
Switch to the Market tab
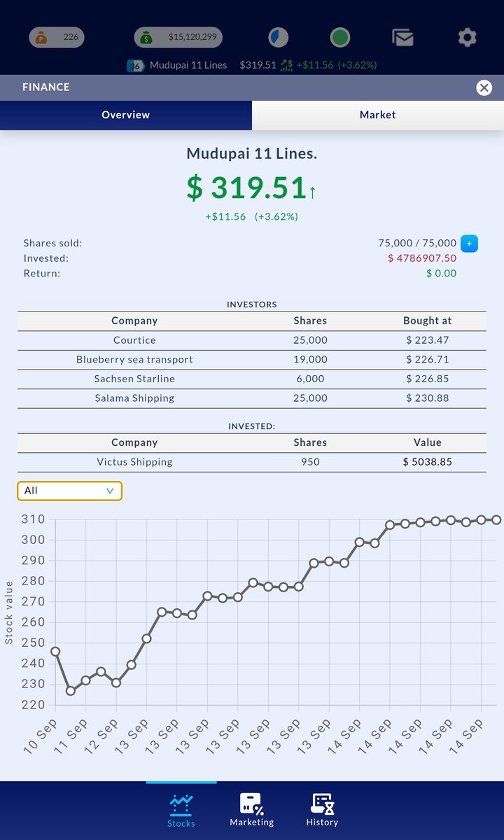378,115
